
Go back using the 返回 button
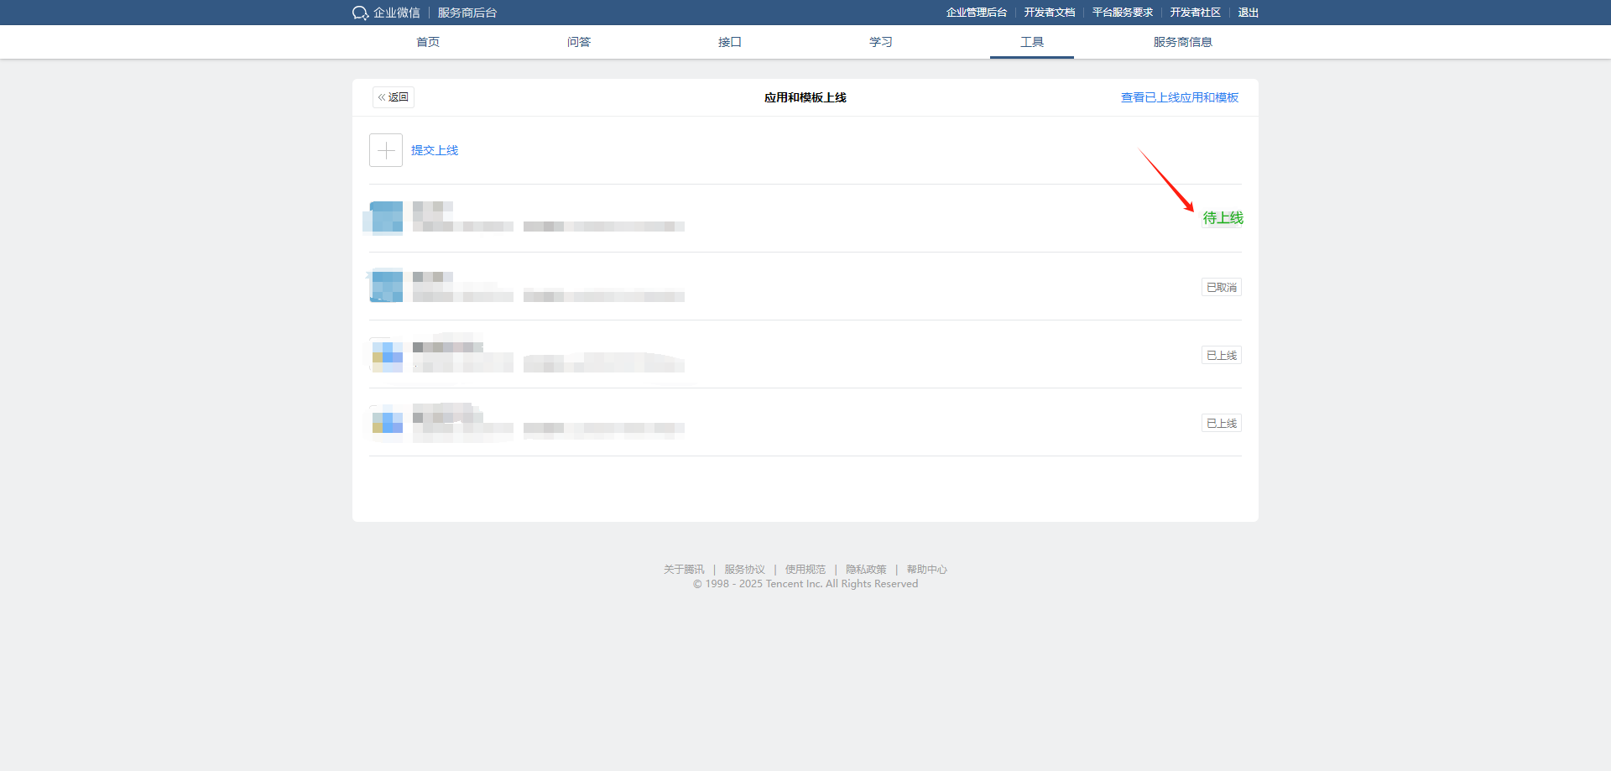(x=394, y=97)
